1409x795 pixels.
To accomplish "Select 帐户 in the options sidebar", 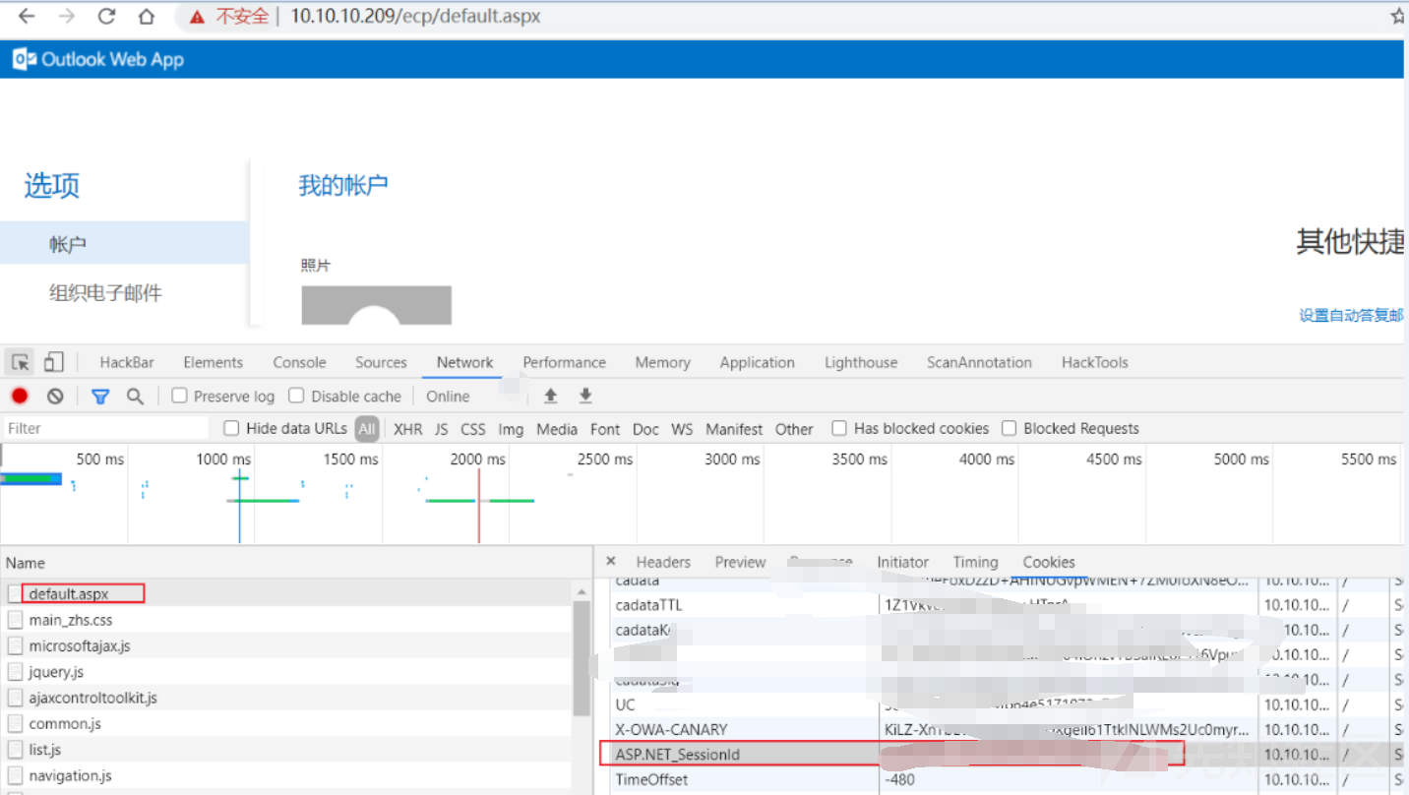I will pyautogui.click(x=124, y=243).
